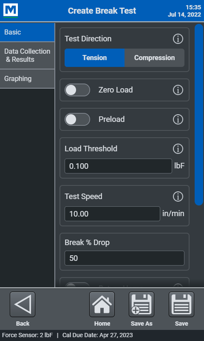This screenshot has height=341, width=204.
Task: Edit the Load Threshold value field
Action: click(x=119, y=166)
